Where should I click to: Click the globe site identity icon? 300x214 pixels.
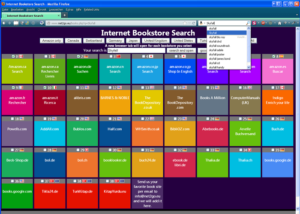point(48,23)
